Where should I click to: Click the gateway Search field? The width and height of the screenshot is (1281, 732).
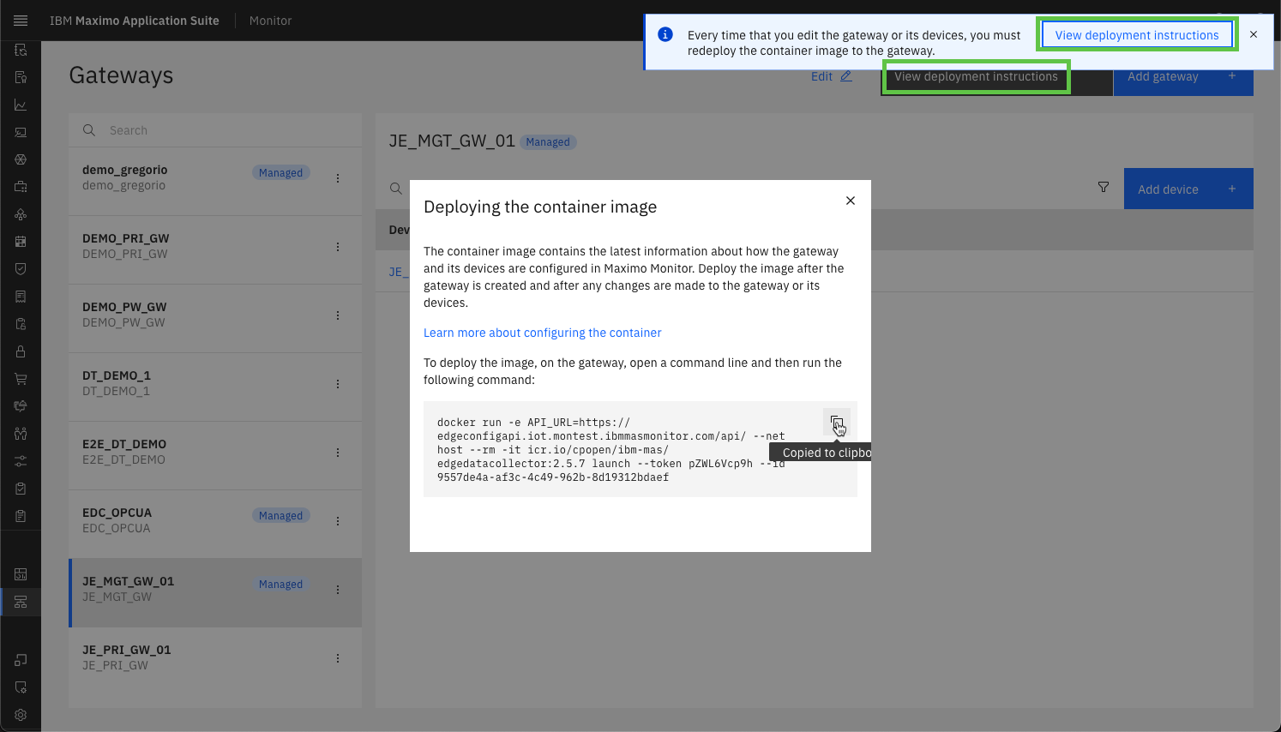[215, 130]
